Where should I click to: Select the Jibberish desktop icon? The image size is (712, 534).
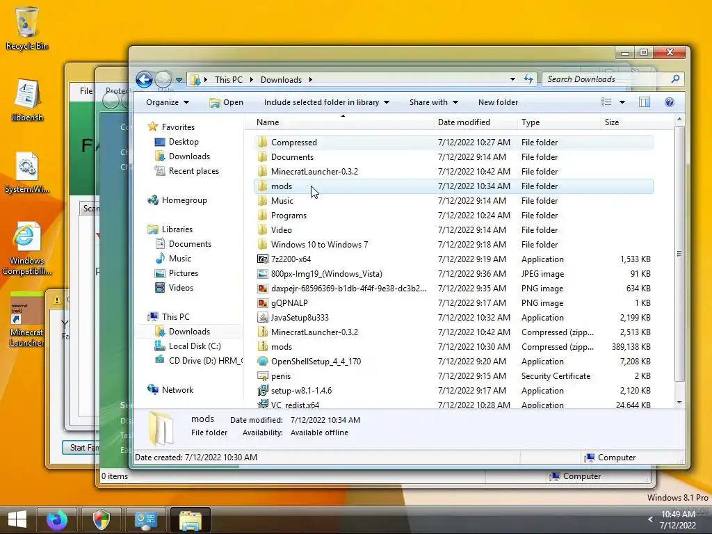pyautogui.click(x=27, y=100)
